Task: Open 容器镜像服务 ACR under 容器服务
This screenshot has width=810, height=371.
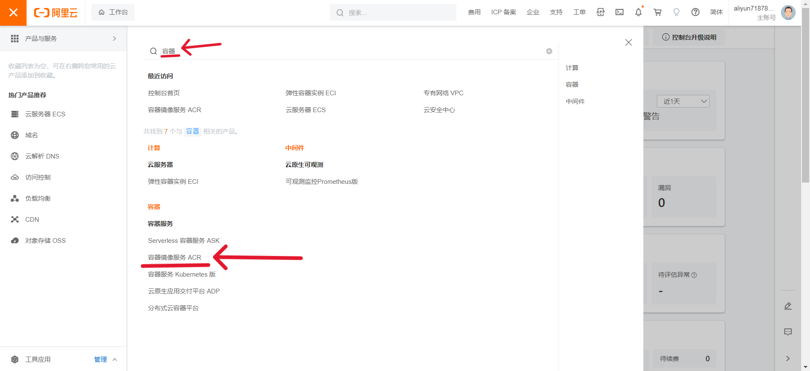Action: click(x=175, y=258)
